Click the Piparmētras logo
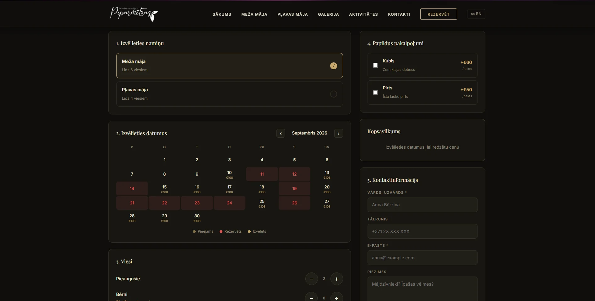This screenshot has width=595, height=301. point(134,14)
